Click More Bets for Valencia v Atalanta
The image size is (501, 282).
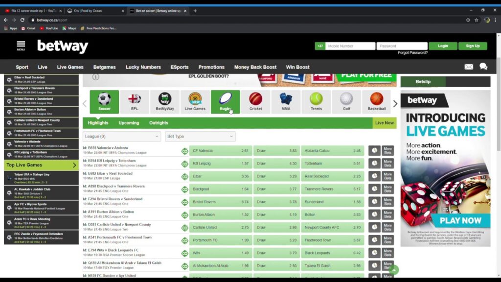point(387,150)
